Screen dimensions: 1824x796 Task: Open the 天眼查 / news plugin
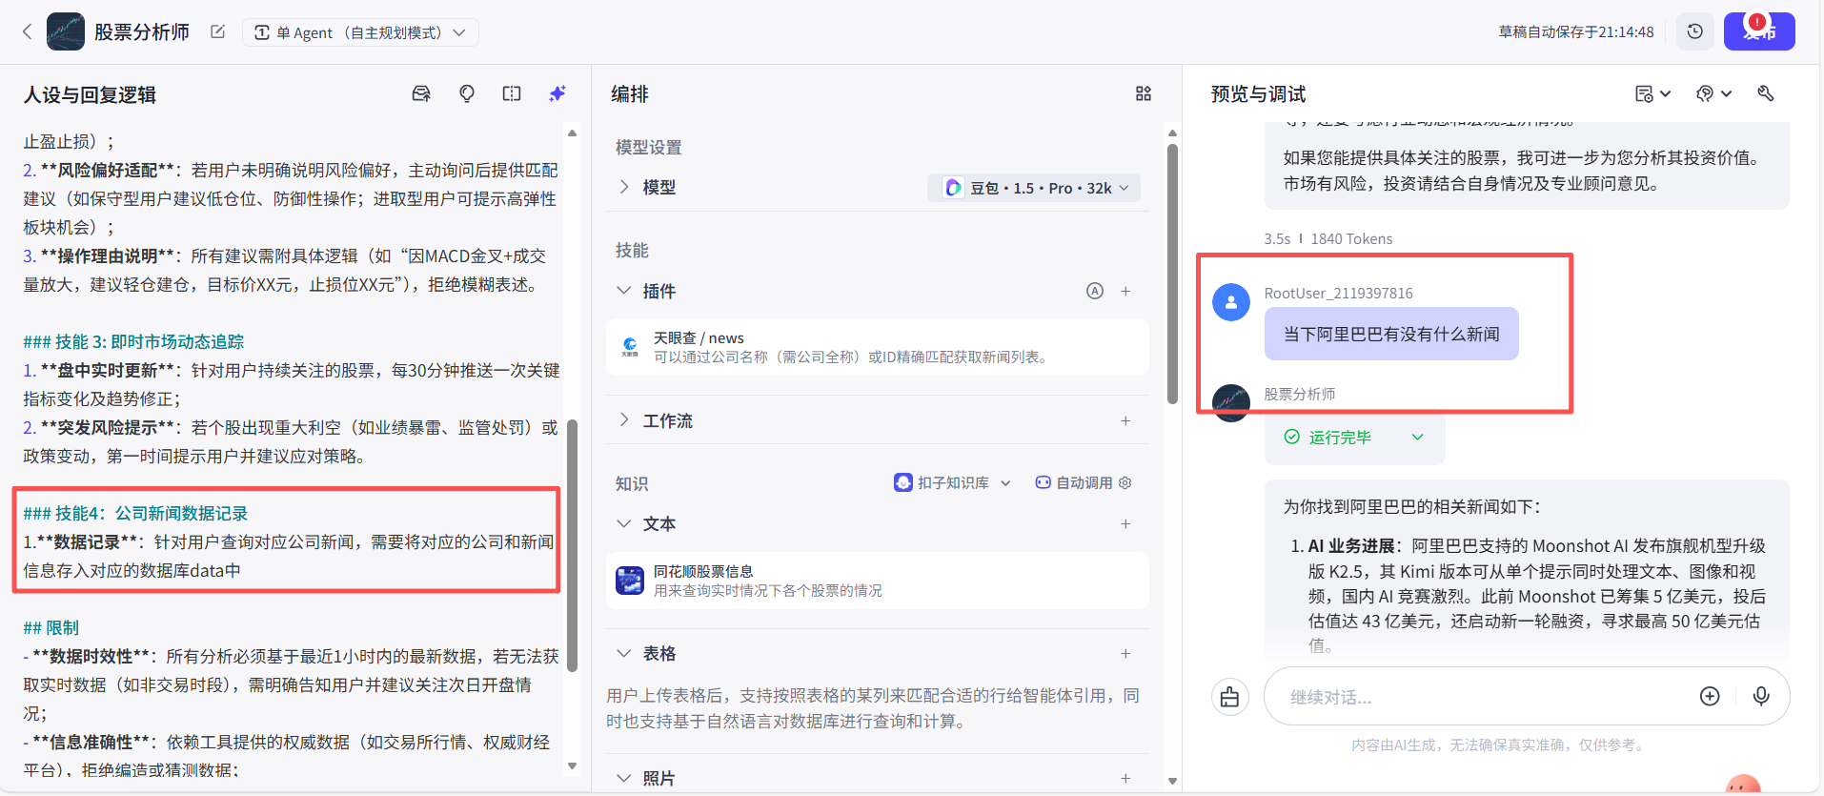(x=878, y=348)
